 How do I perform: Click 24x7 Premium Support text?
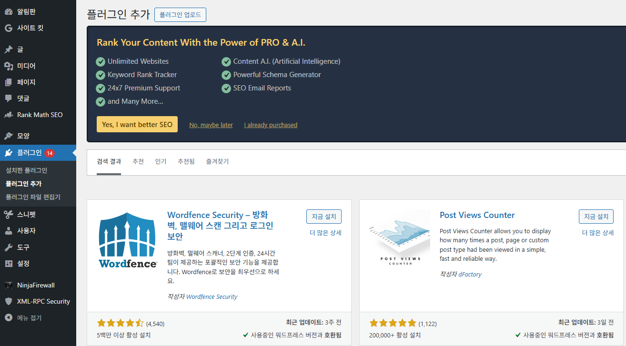[144, 88]
